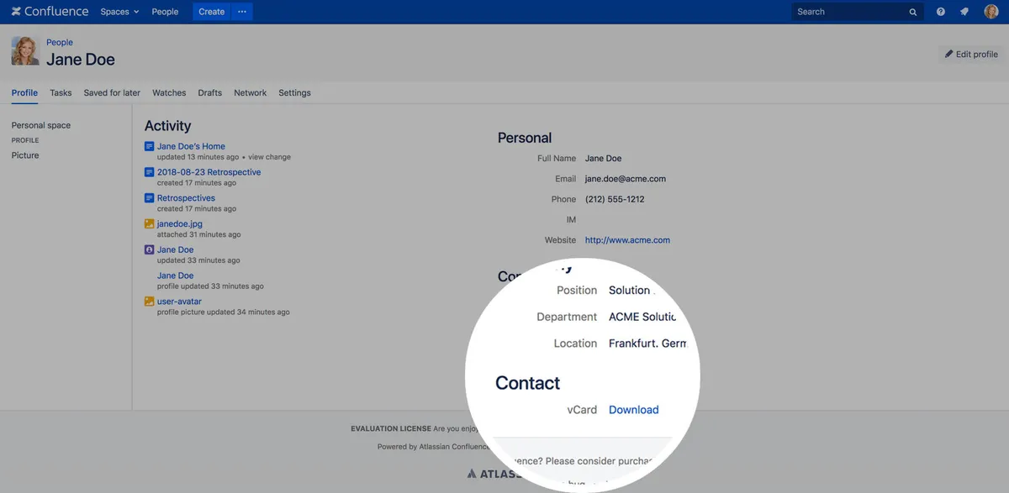
Task: Open the user avatar menu in header
Action: point(991,12)
